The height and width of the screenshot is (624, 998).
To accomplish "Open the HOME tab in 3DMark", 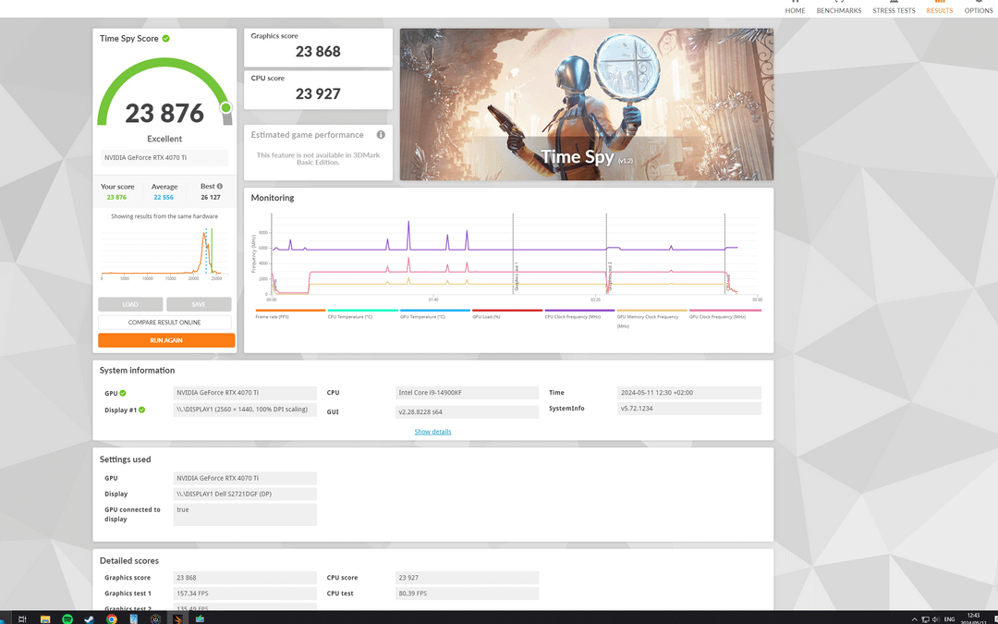I will click(795, 7).
